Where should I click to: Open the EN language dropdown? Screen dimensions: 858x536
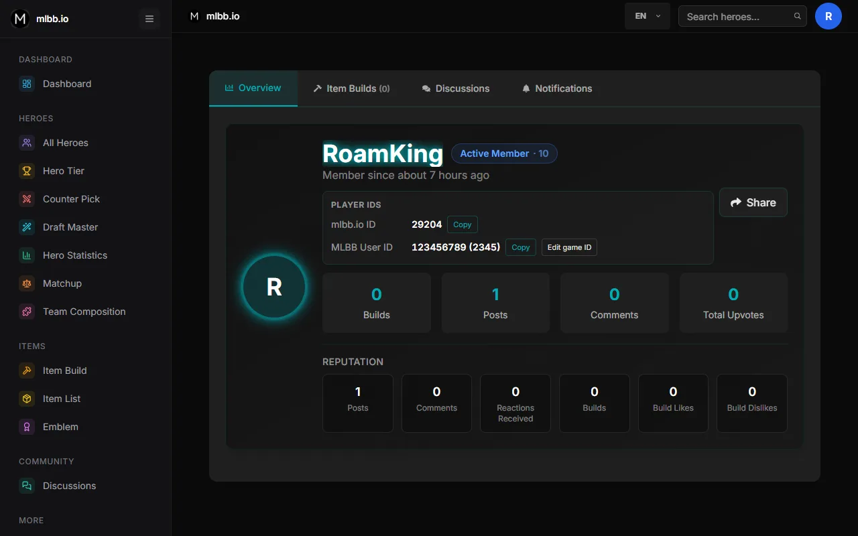[x=648, y=16]
